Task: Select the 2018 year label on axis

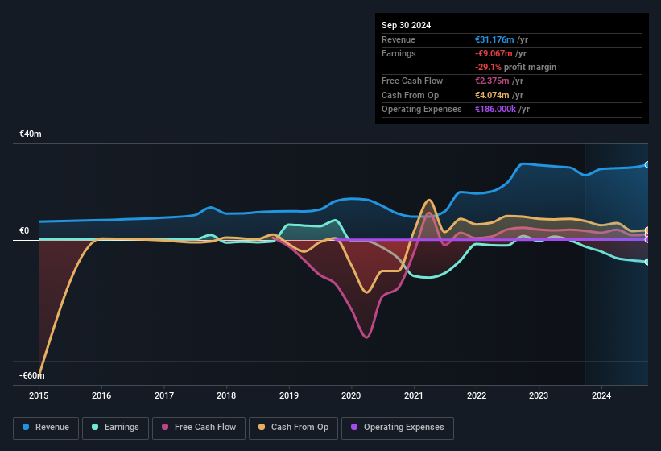Action: pos(226,395)
